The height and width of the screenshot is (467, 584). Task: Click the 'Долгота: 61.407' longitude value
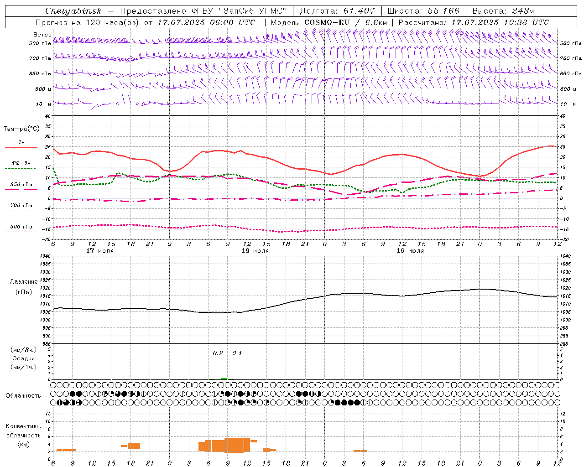click(338, 11)
